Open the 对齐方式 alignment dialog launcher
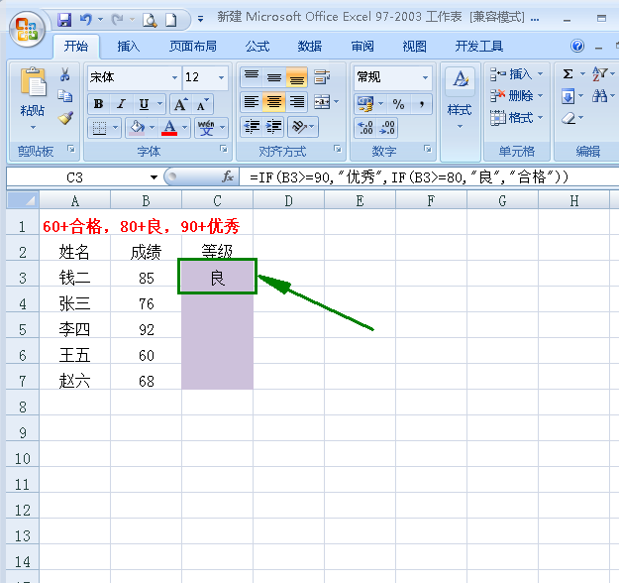 (x=338, y=149)
